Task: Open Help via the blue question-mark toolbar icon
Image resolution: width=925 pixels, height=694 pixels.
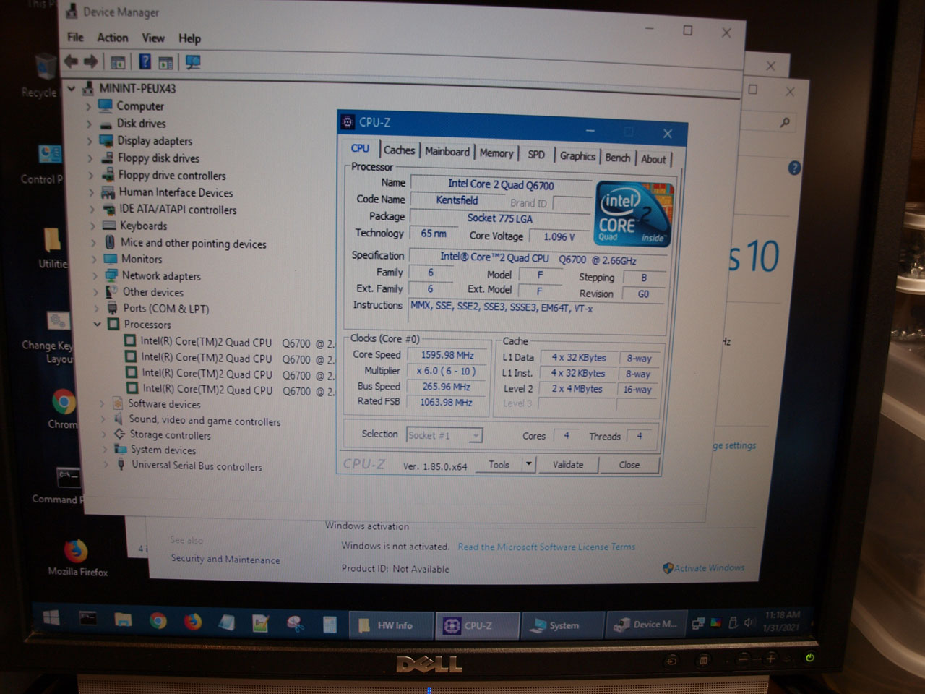Action: click(x=145, y=62)
